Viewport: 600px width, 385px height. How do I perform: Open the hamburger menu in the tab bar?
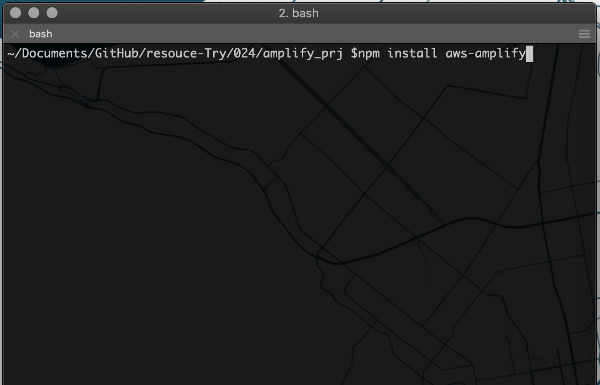point(584,34)
